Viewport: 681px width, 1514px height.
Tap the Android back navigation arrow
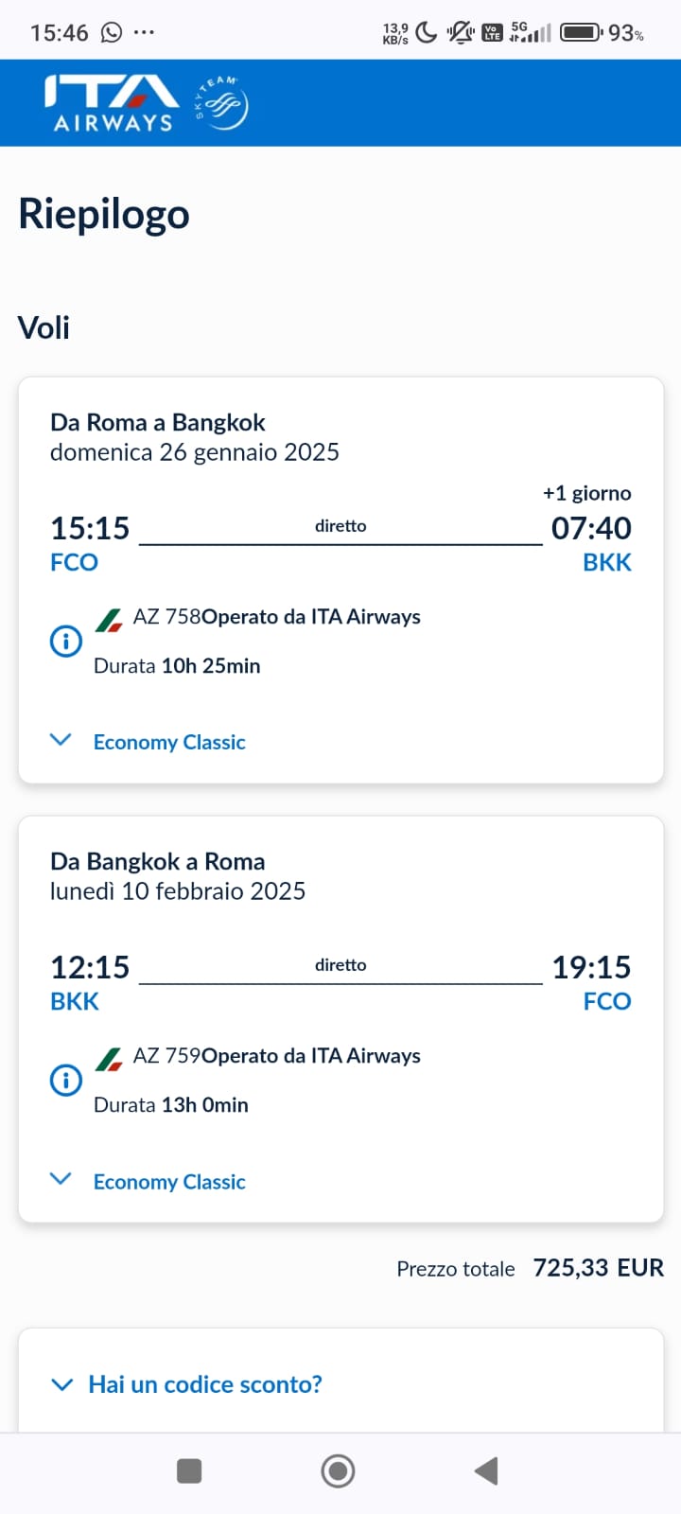point(486,1470)
